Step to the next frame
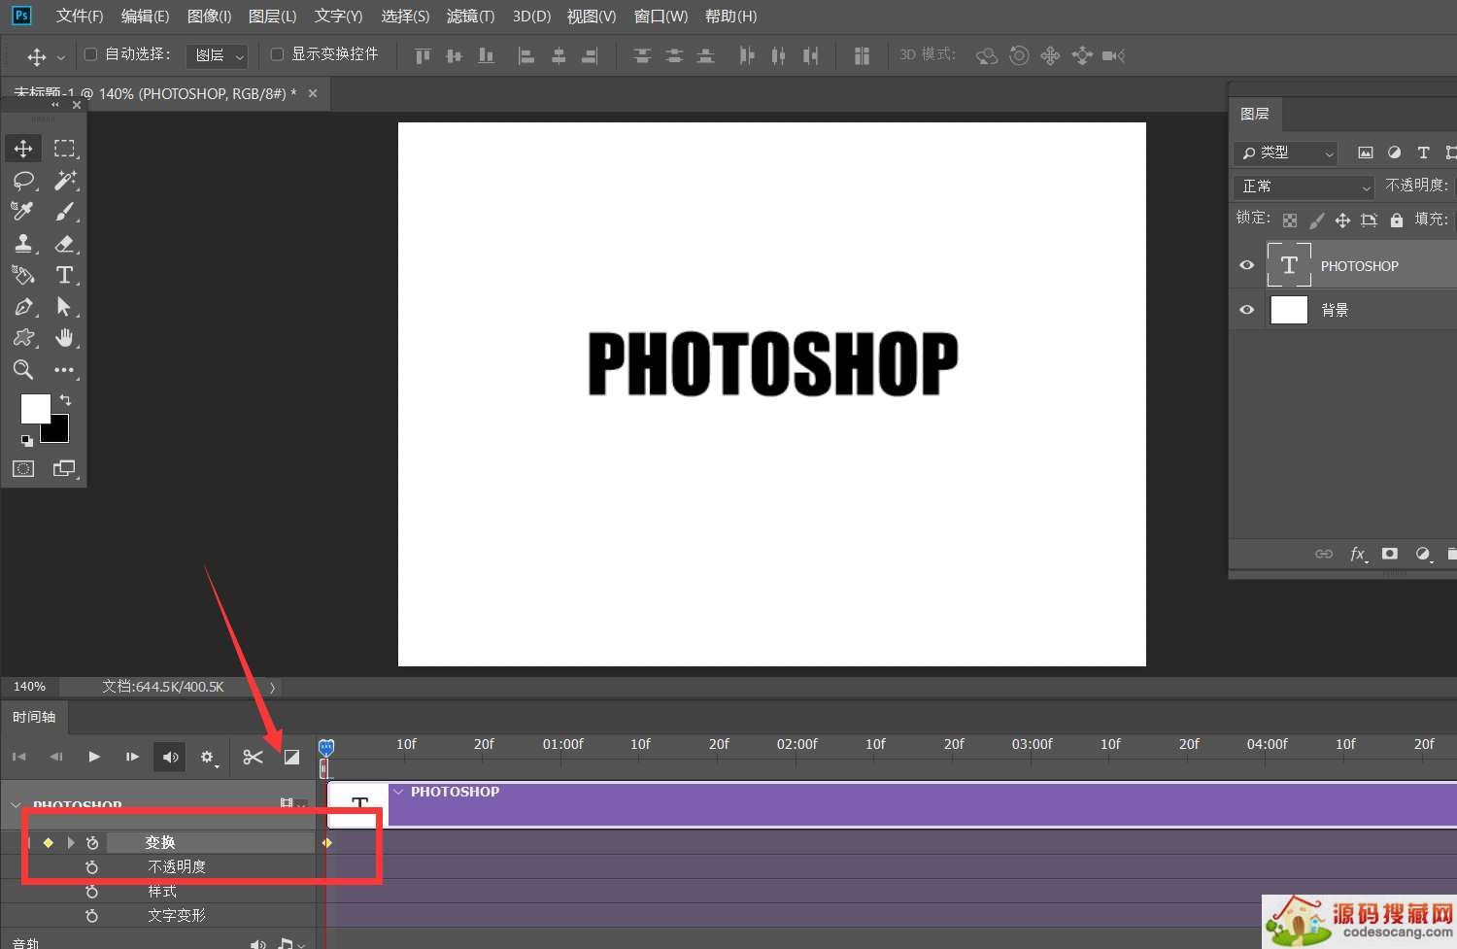The width and height of the screenshot is (1457, 949). point(132,757)
